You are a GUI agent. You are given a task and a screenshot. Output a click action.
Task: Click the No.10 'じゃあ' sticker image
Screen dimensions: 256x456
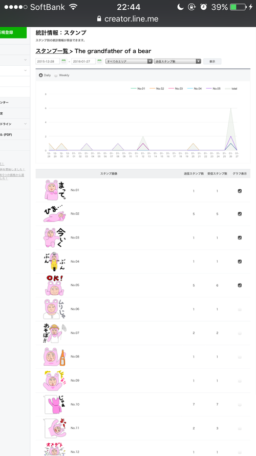point(55,404)
